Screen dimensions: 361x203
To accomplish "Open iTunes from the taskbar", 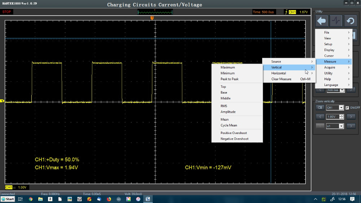I will click(138, 199).
